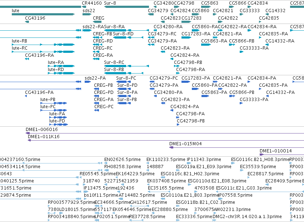Select the EK110233.5prime EST label
Image resolution: width=304 pixels, height=222 pixels.
pos(166,160)
